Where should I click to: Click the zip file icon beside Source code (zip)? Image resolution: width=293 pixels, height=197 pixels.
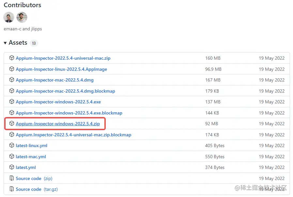(x=12, y=178)
